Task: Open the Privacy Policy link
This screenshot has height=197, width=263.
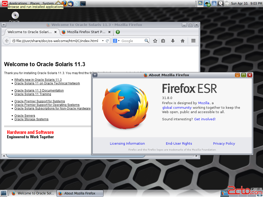Action: coord(224,144)
